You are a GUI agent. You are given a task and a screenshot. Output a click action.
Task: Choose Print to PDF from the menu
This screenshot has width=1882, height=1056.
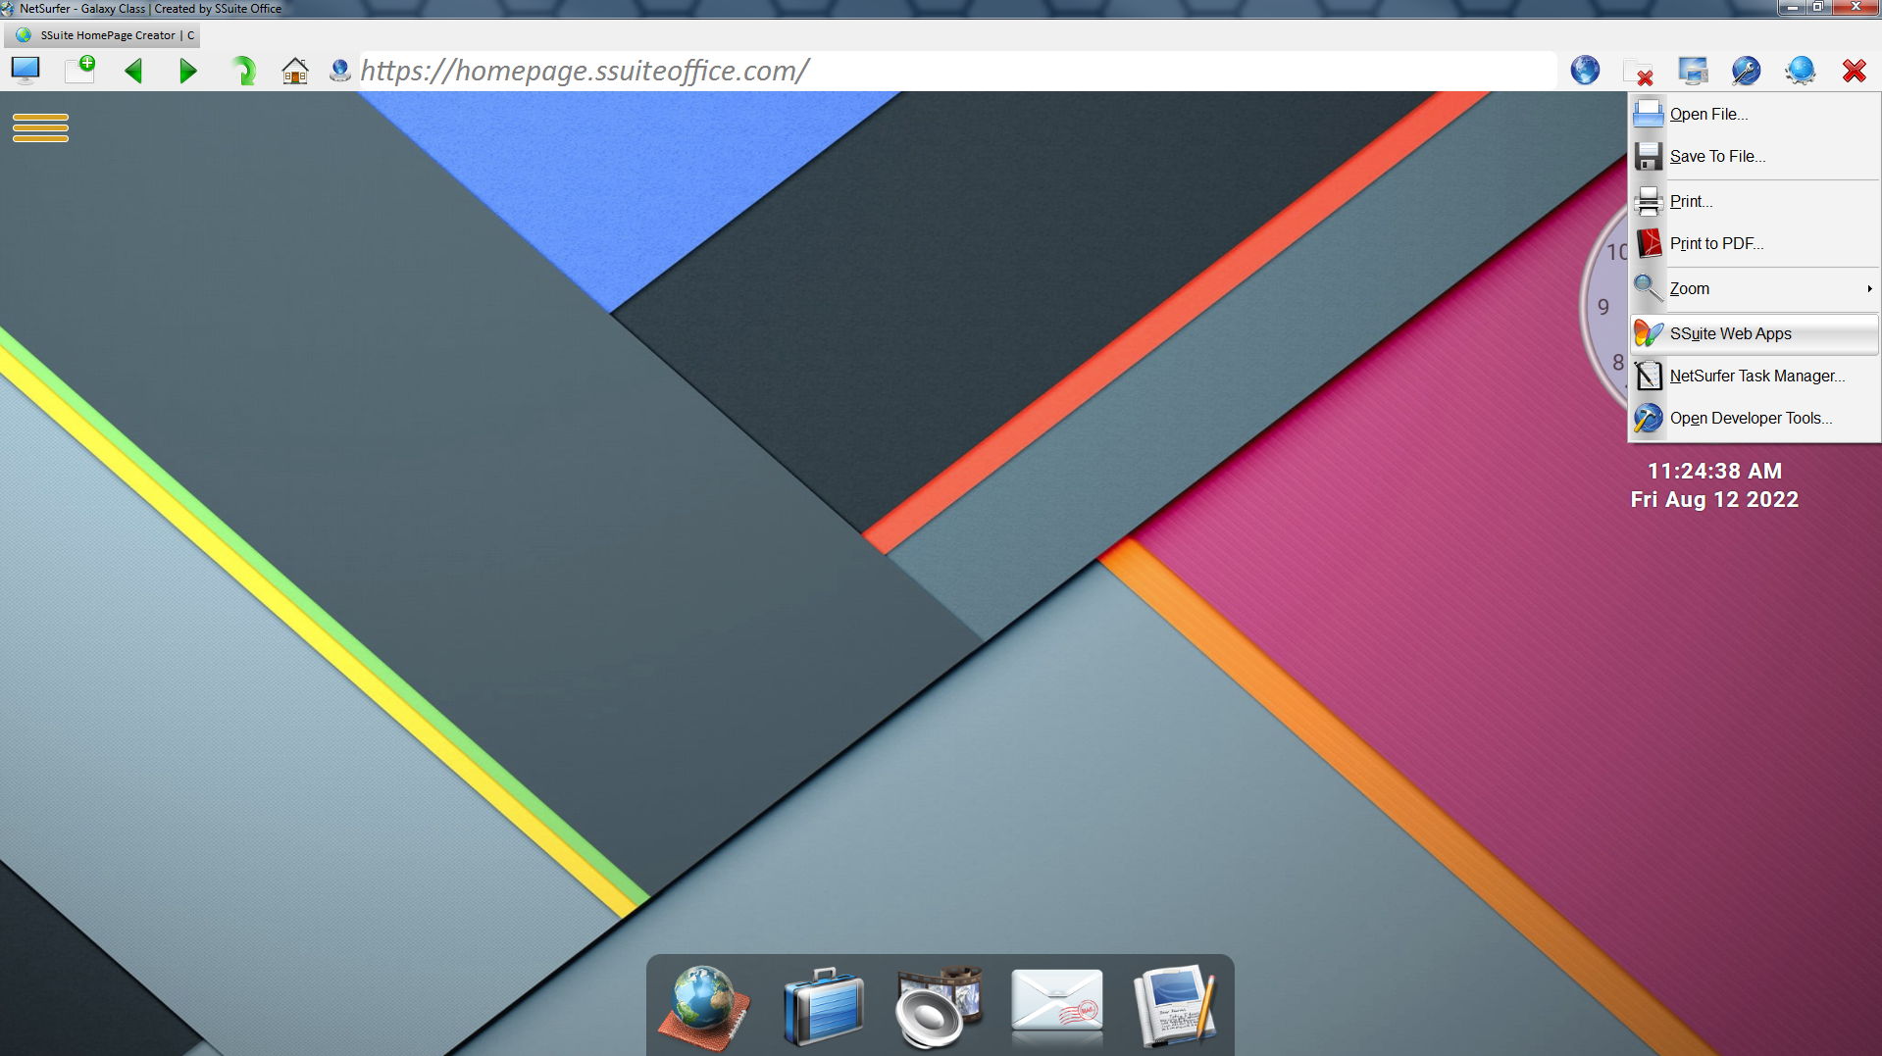click(x=1715, y=243)
